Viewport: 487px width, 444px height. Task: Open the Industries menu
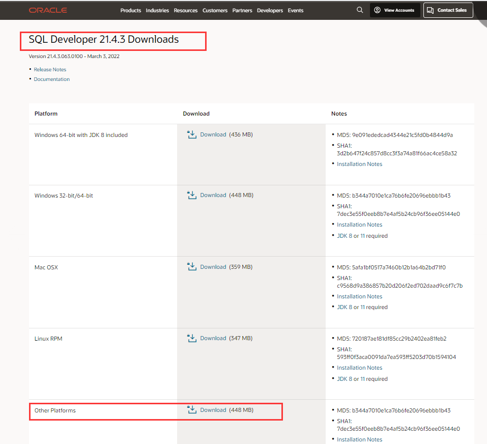(x=157, y=10)
